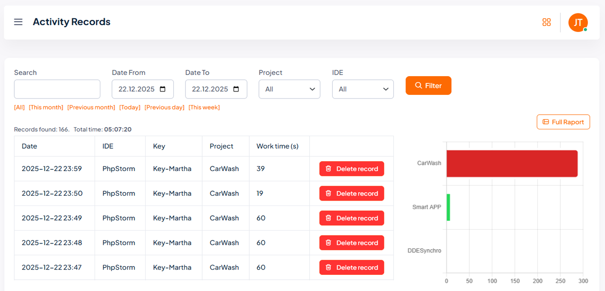Choose the [Previous day] filter link
The height and width of the screenshot is (291, 605).
pos(164,107)
